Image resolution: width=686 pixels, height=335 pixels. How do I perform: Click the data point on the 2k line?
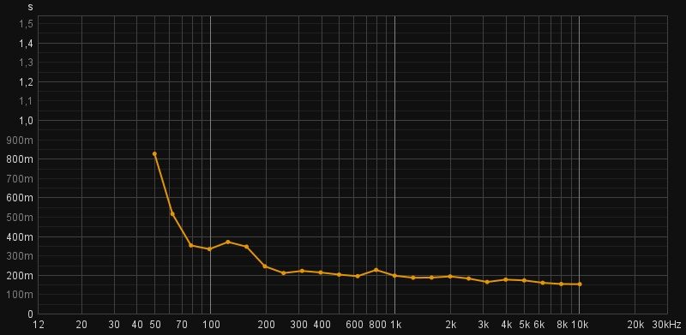[450, 277]
